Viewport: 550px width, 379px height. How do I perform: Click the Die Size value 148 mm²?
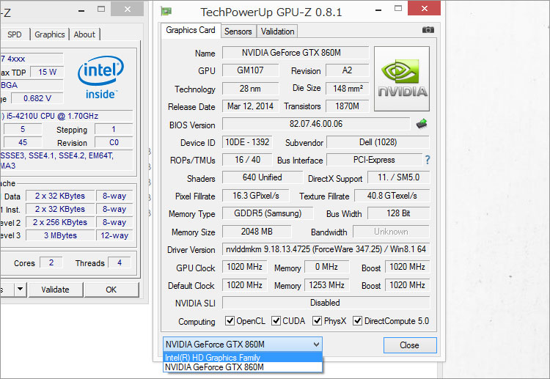[348, 89]
